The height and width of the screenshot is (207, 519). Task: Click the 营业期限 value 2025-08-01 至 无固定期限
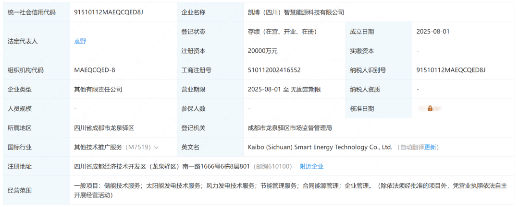pos(284,89)
